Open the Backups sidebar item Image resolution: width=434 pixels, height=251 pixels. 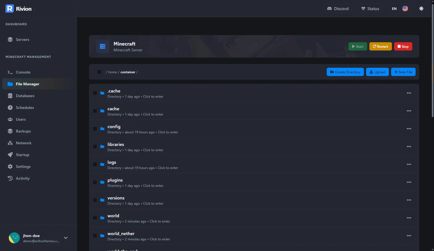(x=38, y=131)
